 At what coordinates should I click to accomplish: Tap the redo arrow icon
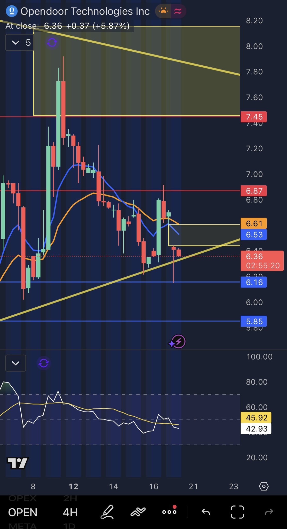point(269,512)
